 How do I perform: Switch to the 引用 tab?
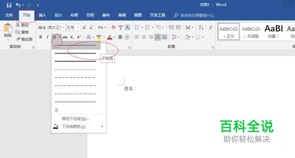90,15
